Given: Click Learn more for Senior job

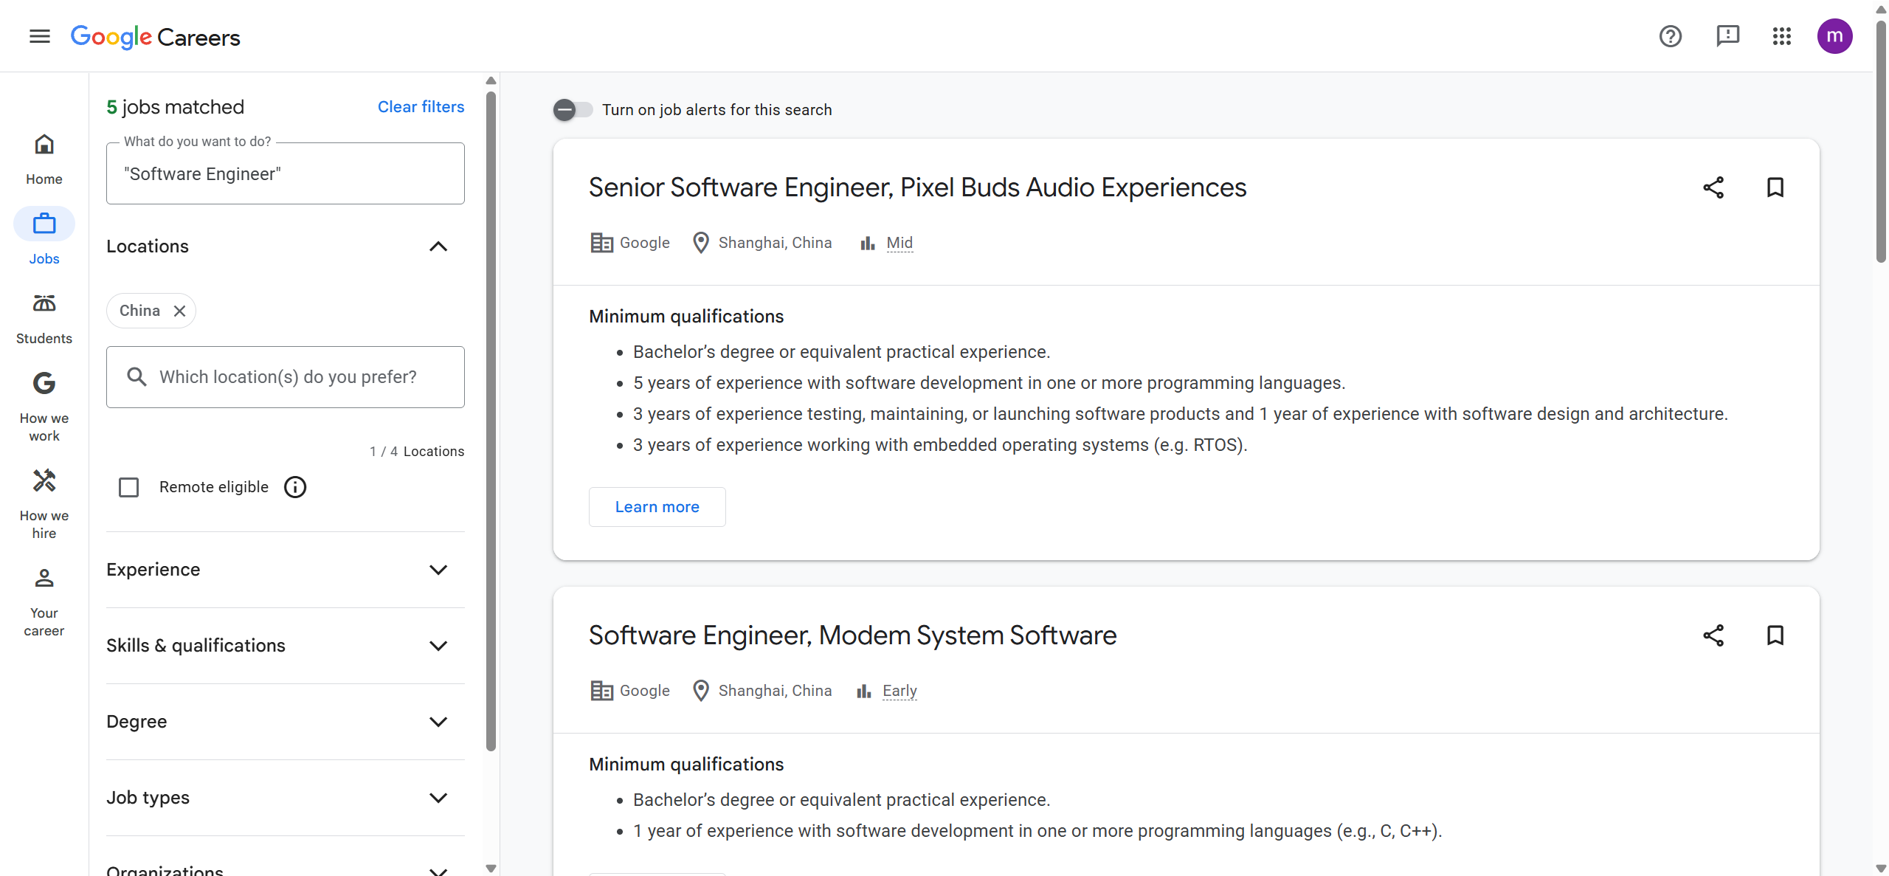Looking at the screenshot, I should click(657, 507).
